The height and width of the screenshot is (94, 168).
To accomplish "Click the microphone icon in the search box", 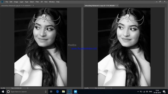I will click(46, 92).
